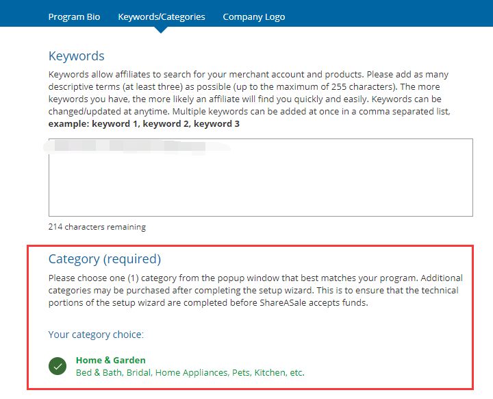
Task: Click the active-tab pointer under Keywords/Categories
Action: coord(161,29)
